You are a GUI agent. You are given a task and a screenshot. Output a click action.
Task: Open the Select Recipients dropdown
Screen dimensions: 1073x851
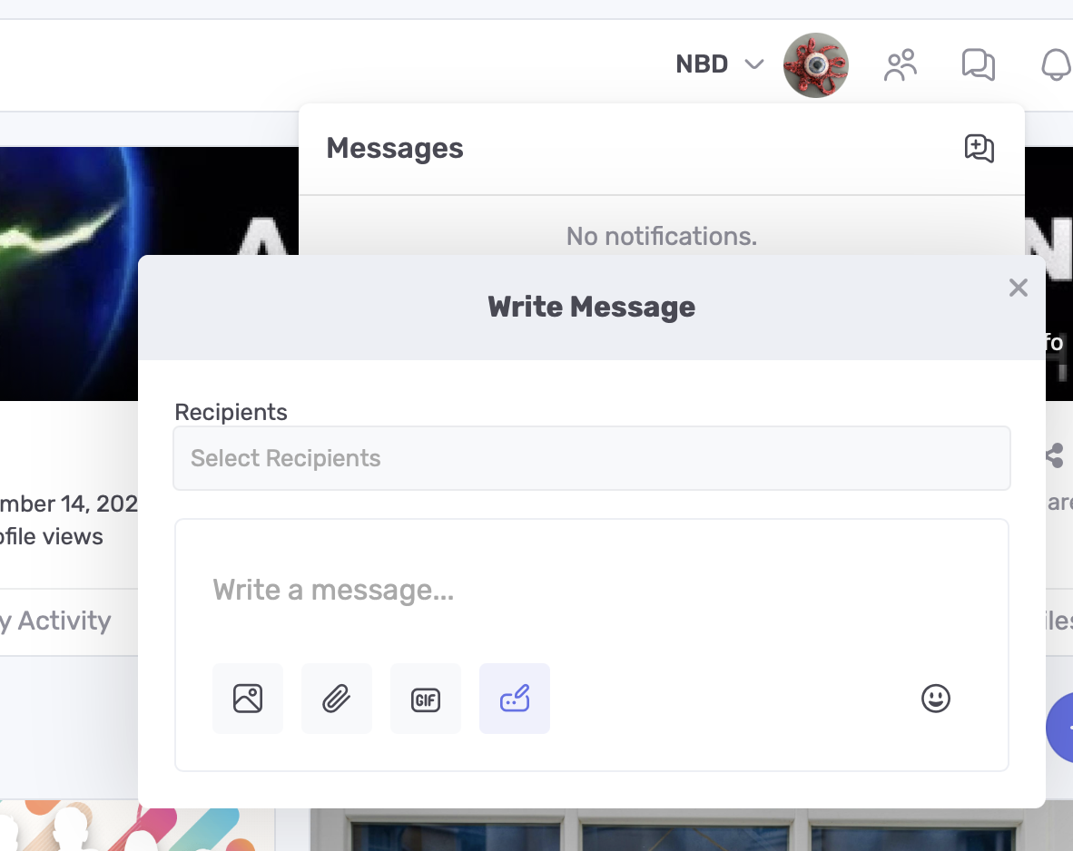coord(591,458)
